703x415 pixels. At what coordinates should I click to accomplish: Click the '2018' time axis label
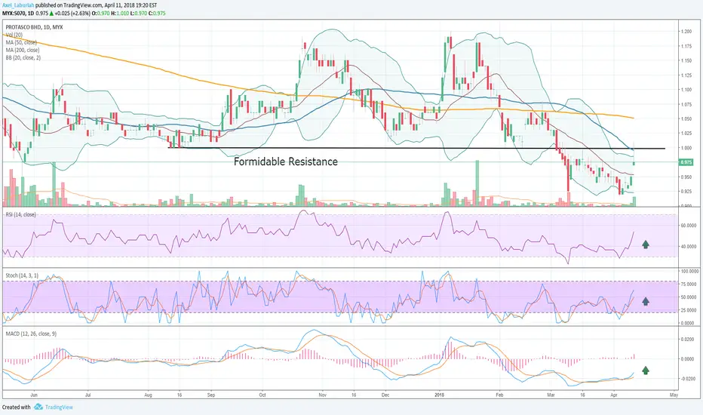(440, 395)
